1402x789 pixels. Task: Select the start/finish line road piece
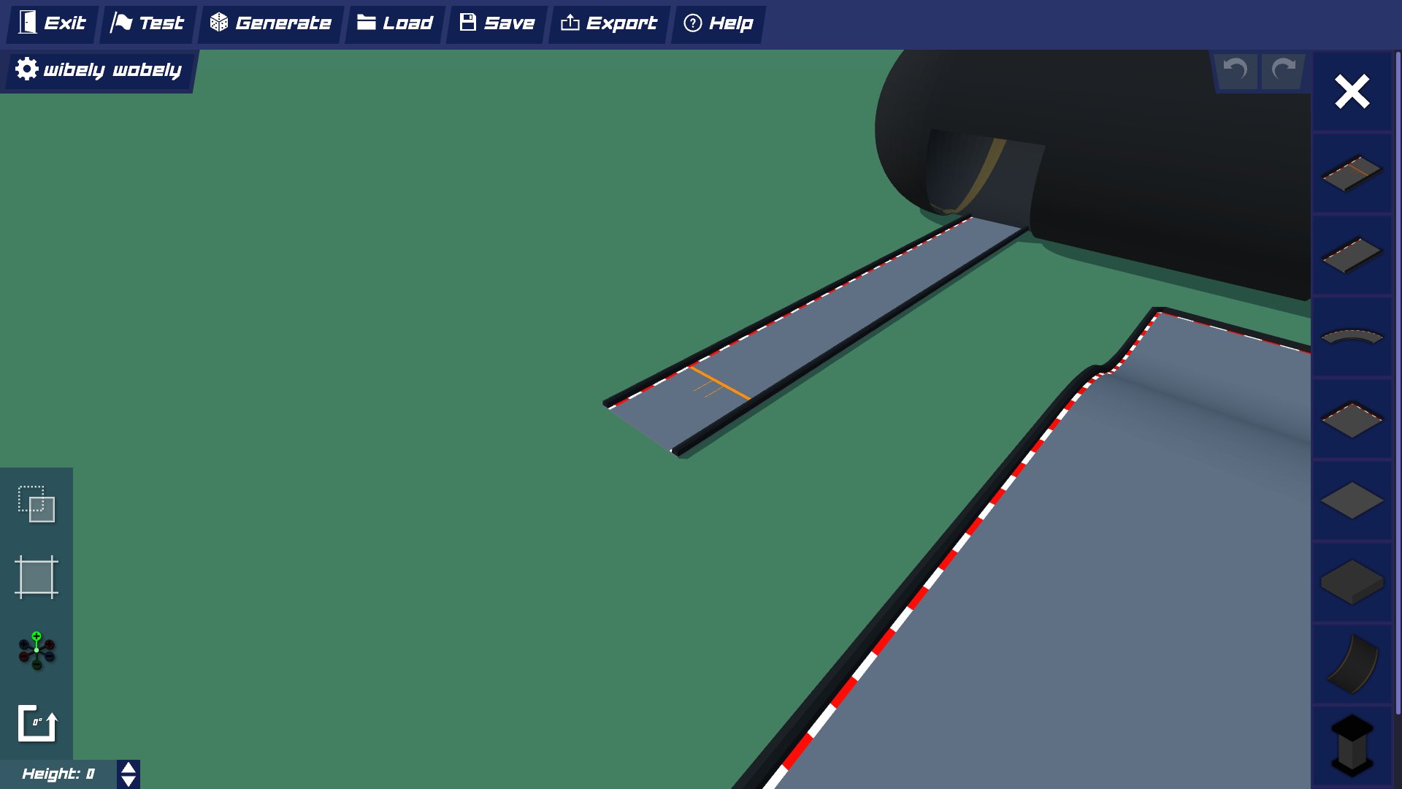point(1352,174)
